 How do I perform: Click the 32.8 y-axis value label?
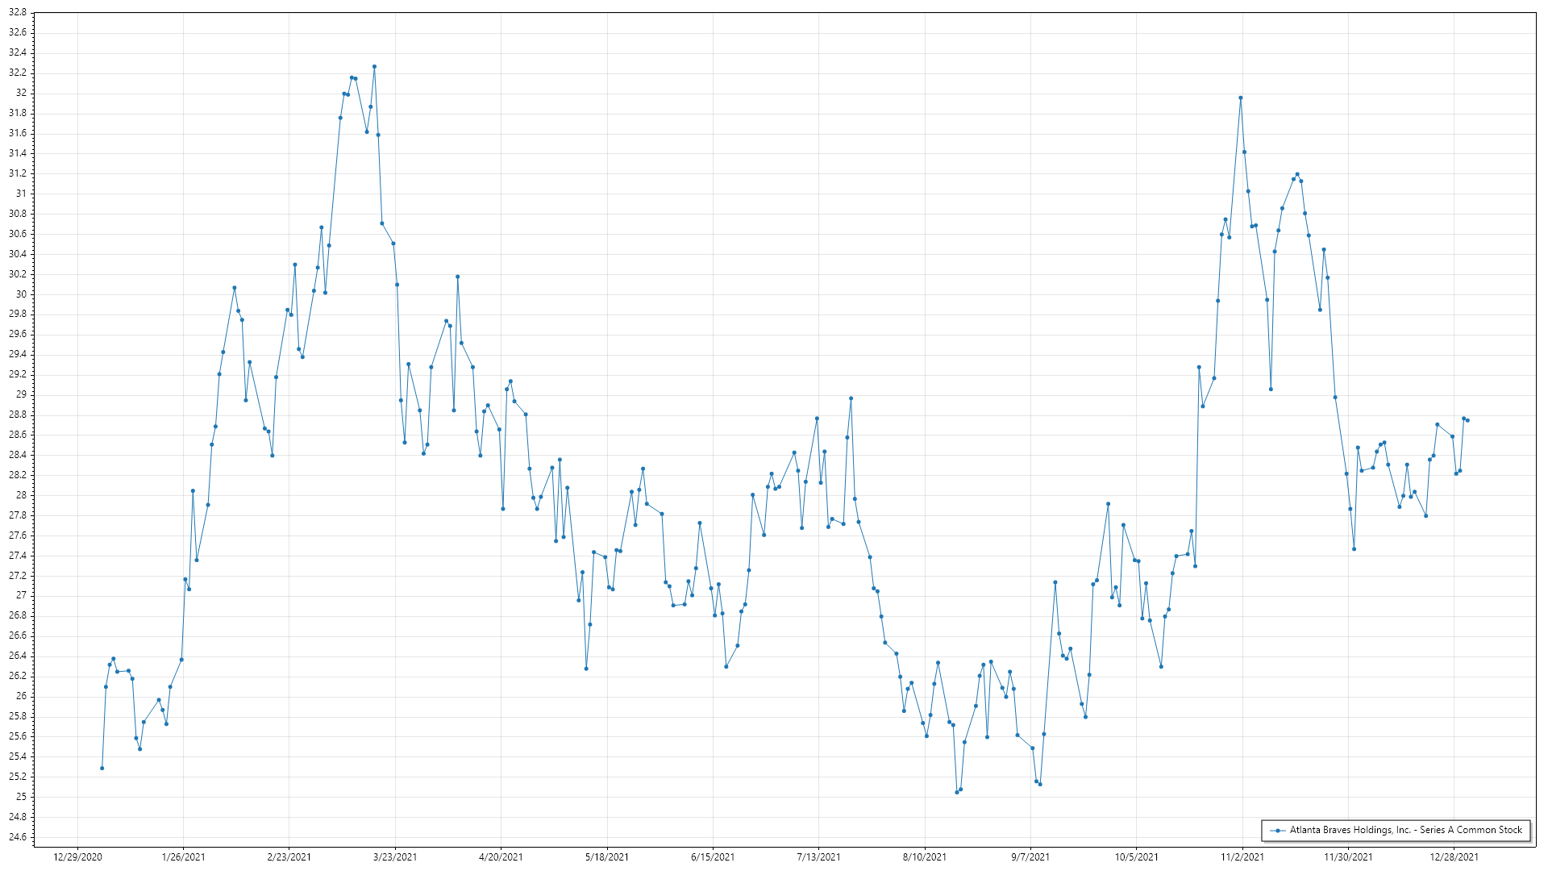18,13
